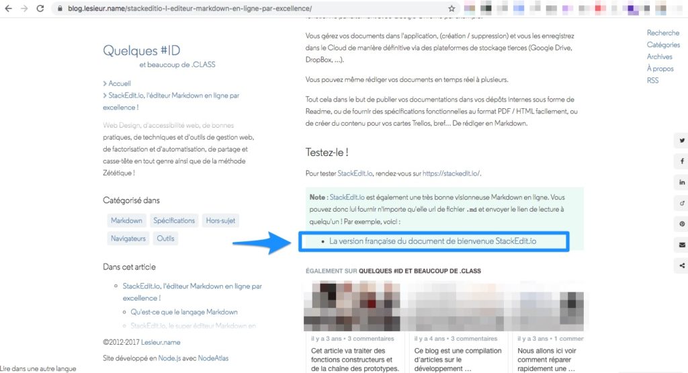Jump to StackEdit.io section in table of contents
688x373 pixels.
(x=192, y=292)
